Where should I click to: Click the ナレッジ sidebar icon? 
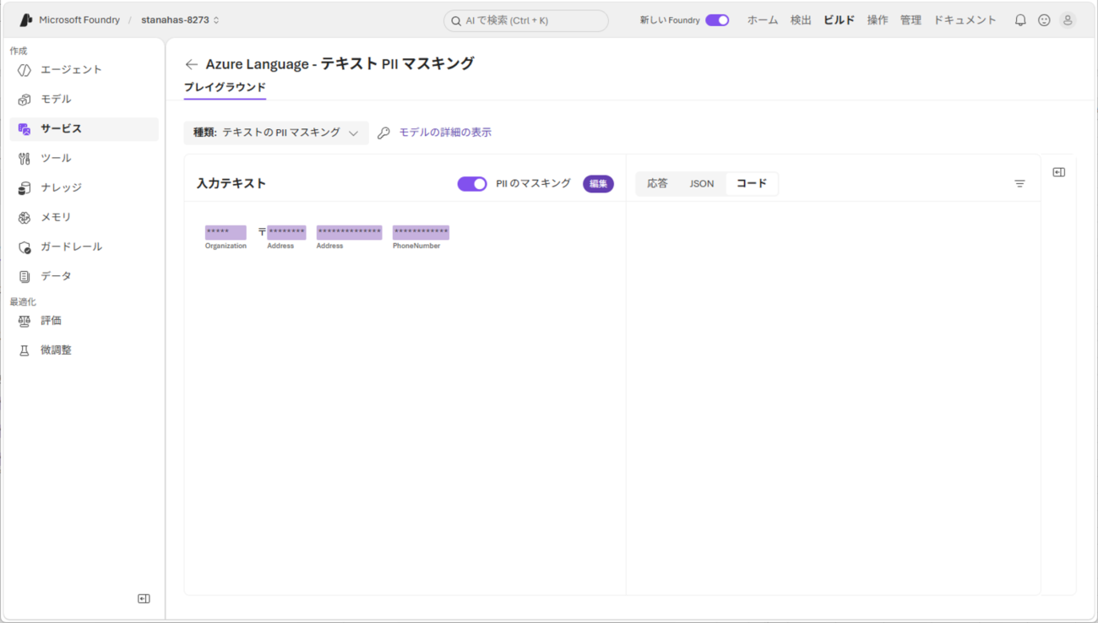(x=24, y=188)
